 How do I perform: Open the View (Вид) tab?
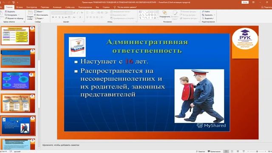(97, 7)
